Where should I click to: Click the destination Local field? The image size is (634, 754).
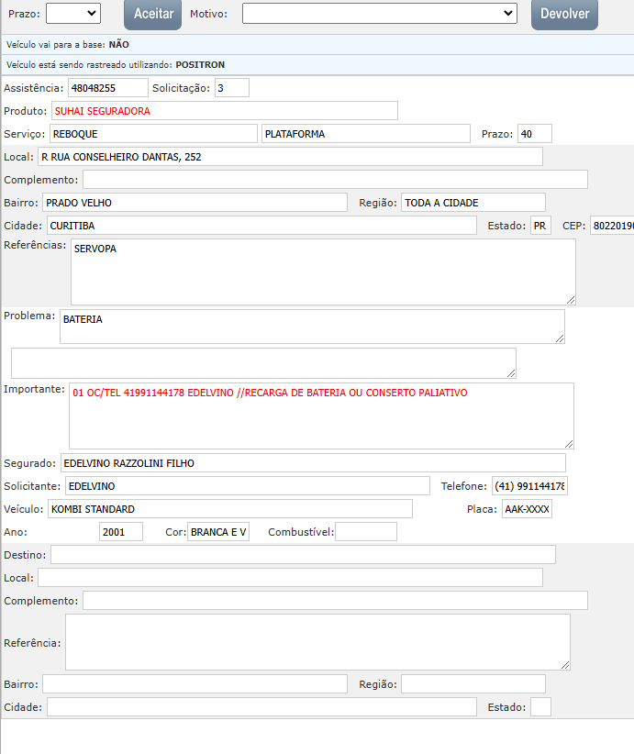pos(291,578)
